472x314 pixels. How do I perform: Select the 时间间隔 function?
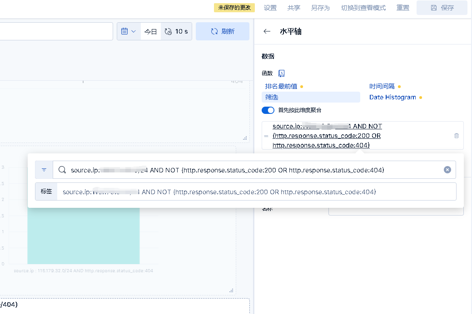[382, 86]
